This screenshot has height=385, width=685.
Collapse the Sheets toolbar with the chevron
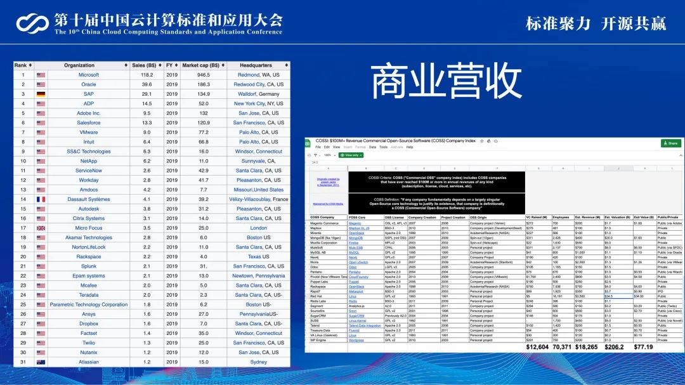click(680, 155)
